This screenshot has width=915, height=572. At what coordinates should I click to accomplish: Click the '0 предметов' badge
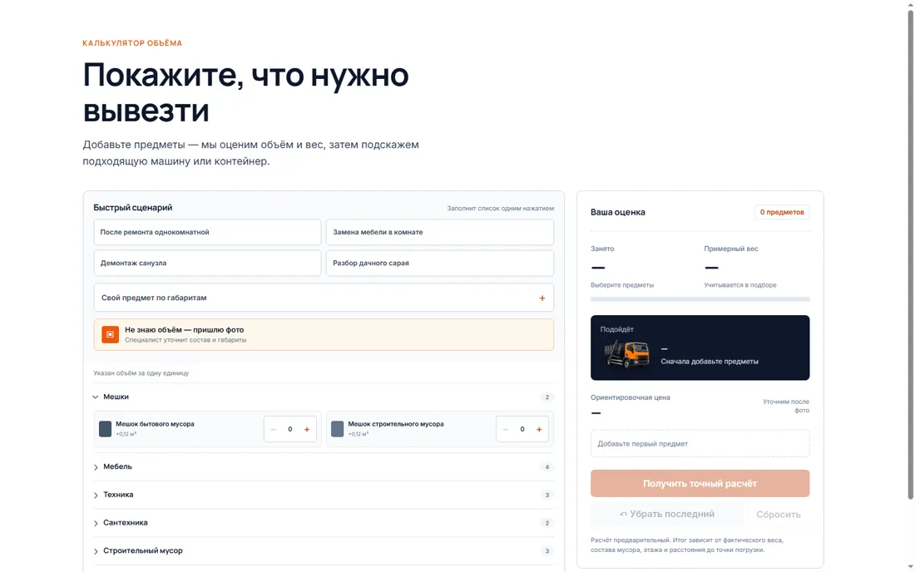[782, 212]
